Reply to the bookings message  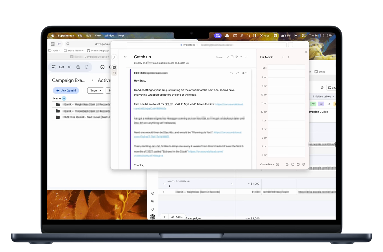tap(231, 73)
